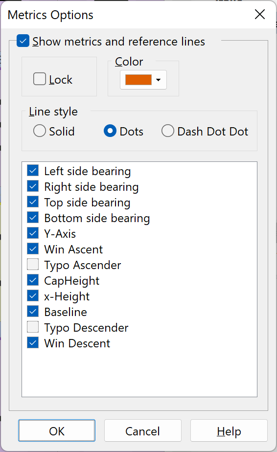
Task: Click the orange color swatch
Action: 138,80
